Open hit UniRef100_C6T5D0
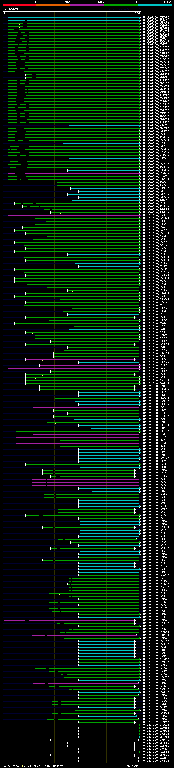Image resolution: width=174 pixels, height=768 pixels. [x=156, y=26]
